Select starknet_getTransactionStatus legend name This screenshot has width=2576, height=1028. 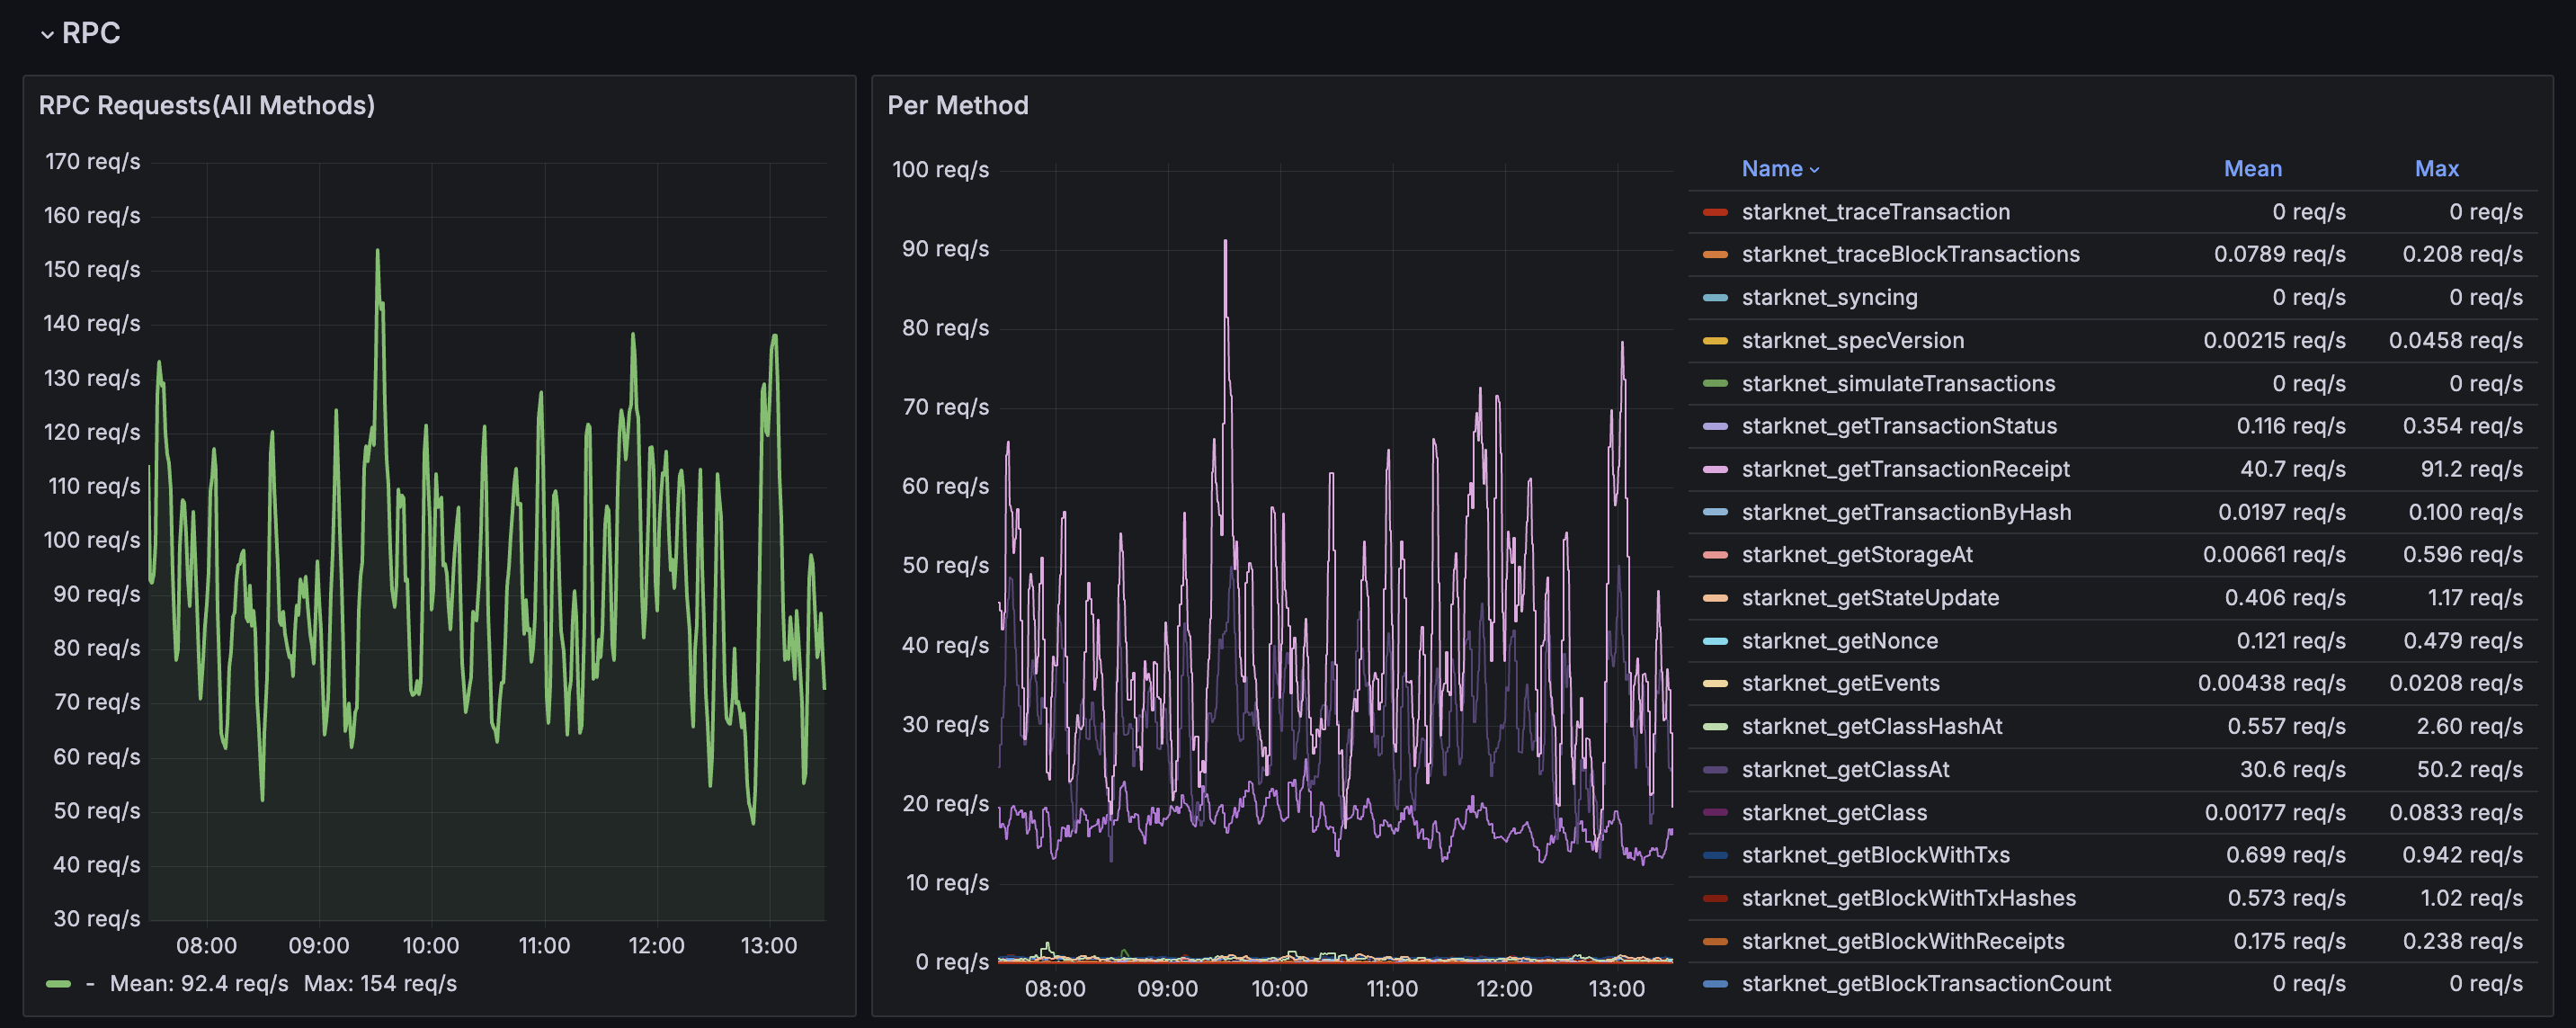1899,426
